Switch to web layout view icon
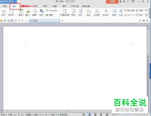 point(101,114)
